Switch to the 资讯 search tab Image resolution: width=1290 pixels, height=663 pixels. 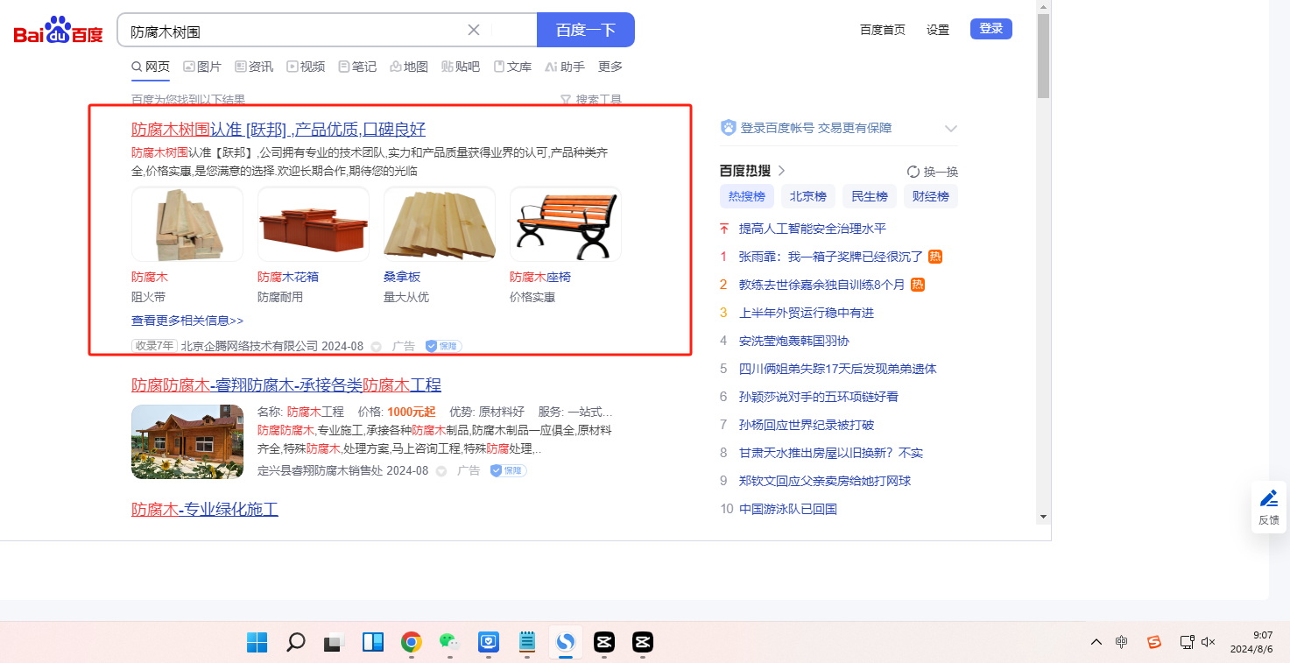[x=254, y=67]
